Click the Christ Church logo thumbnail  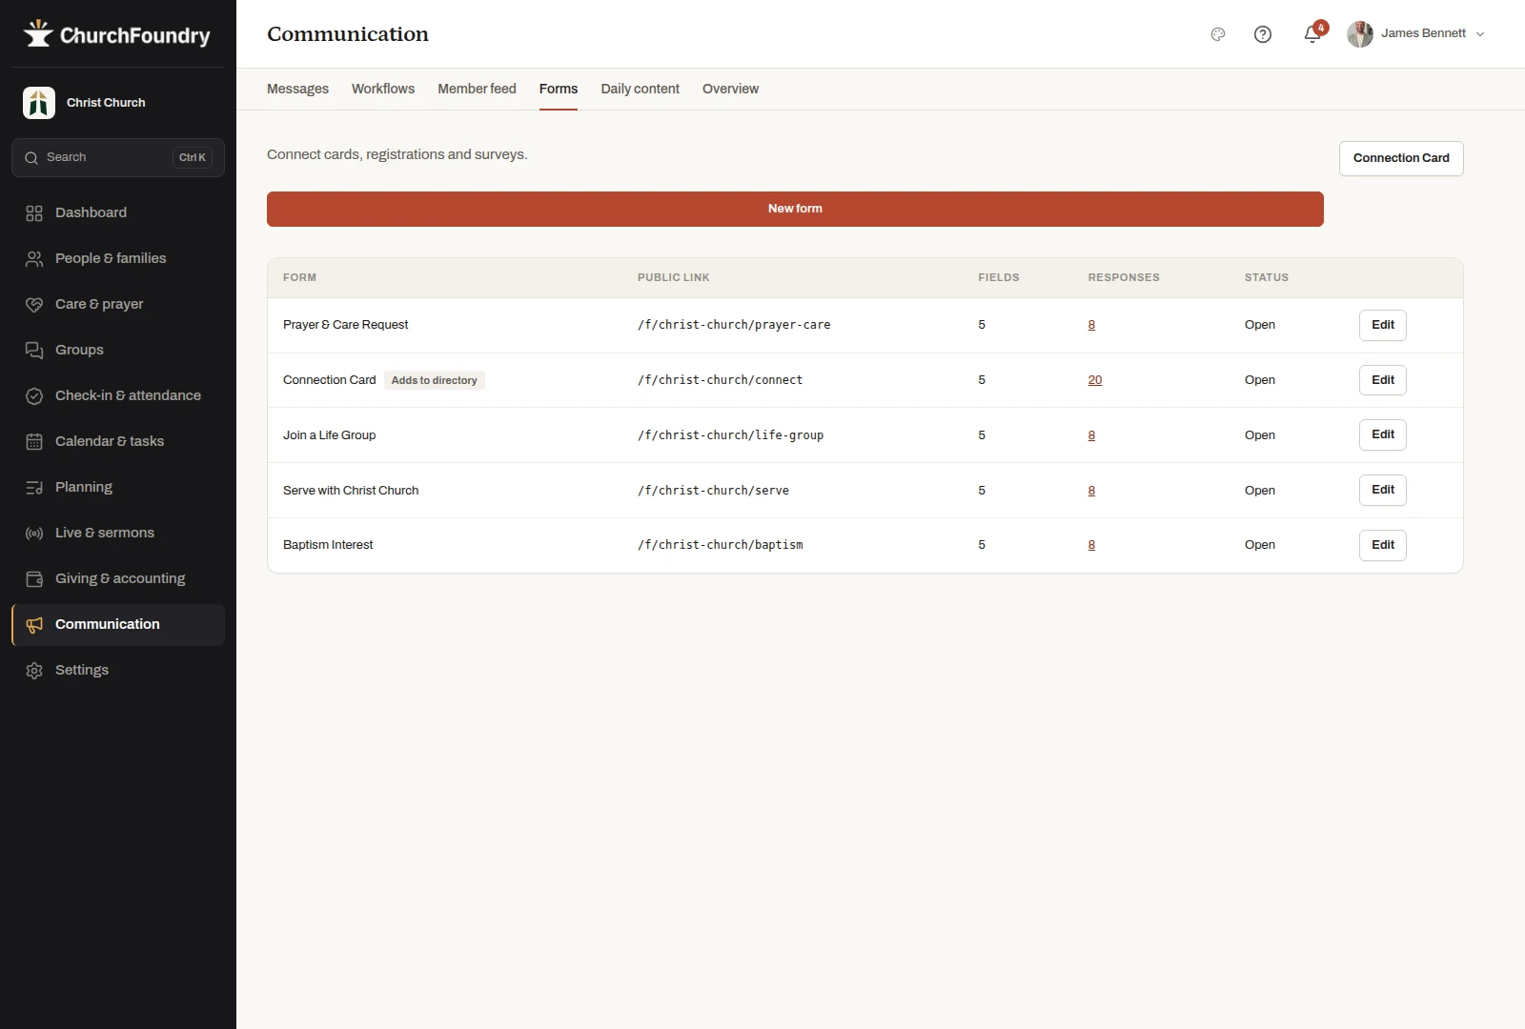tap(39, 103)
